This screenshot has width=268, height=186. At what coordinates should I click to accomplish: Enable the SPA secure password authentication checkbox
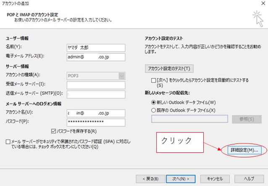tap(8, 142)
